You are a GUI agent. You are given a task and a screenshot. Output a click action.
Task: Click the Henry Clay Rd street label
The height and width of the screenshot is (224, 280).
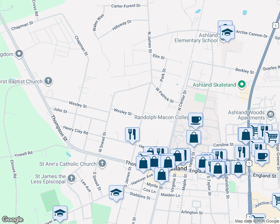[x=76, y=130]
